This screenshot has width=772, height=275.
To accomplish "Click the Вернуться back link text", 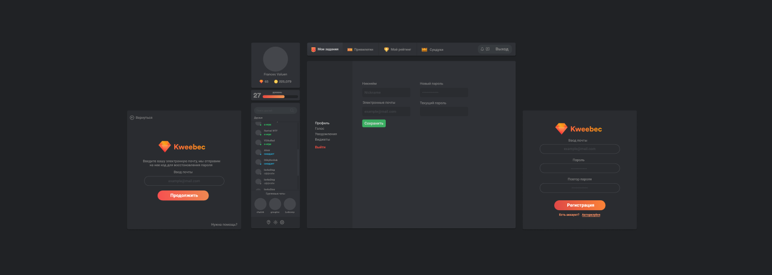I will click(144, 118).
